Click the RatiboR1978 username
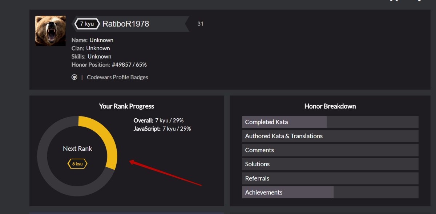This screenshot has width=436, height=214. pos(126,24)
